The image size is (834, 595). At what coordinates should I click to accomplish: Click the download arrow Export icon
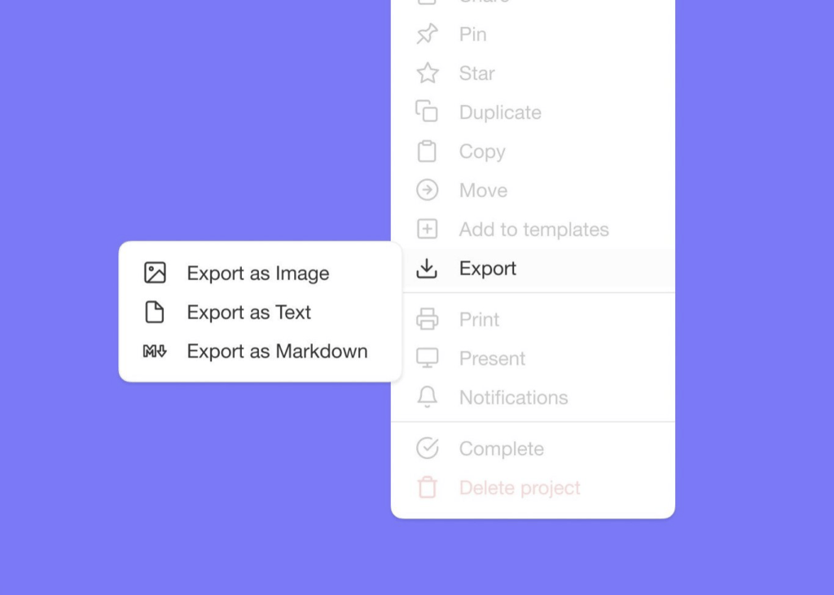pos(427,269)
